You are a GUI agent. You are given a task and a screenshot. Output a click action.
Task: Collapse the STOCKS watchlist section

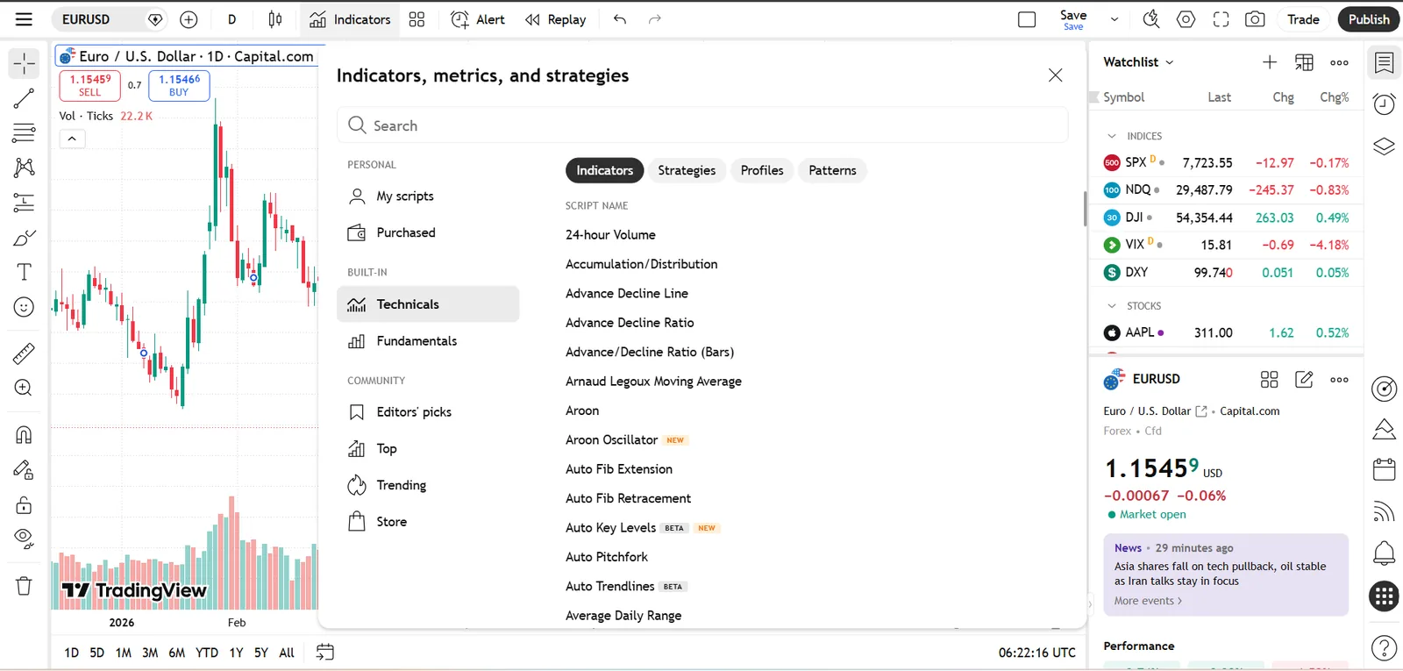(1112, 306)
